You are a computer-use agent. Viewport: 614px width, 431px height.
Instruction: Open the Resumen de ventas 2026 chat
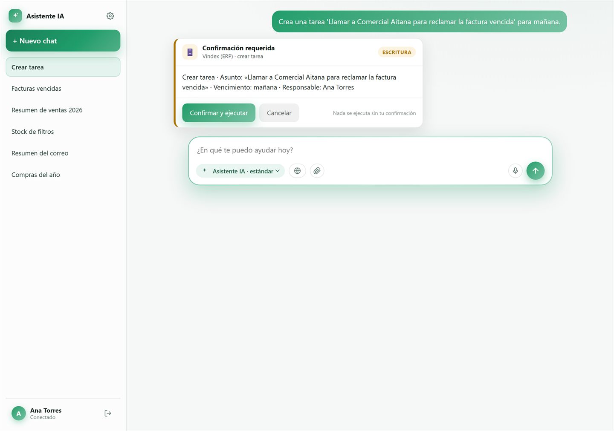click(63, 110)
